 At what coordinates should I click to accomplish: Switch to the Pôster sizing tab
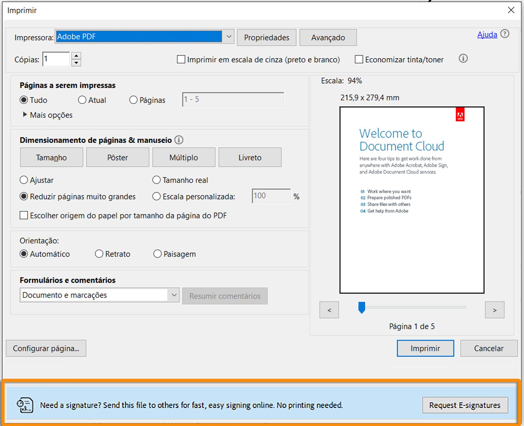(x=117, y=158)
